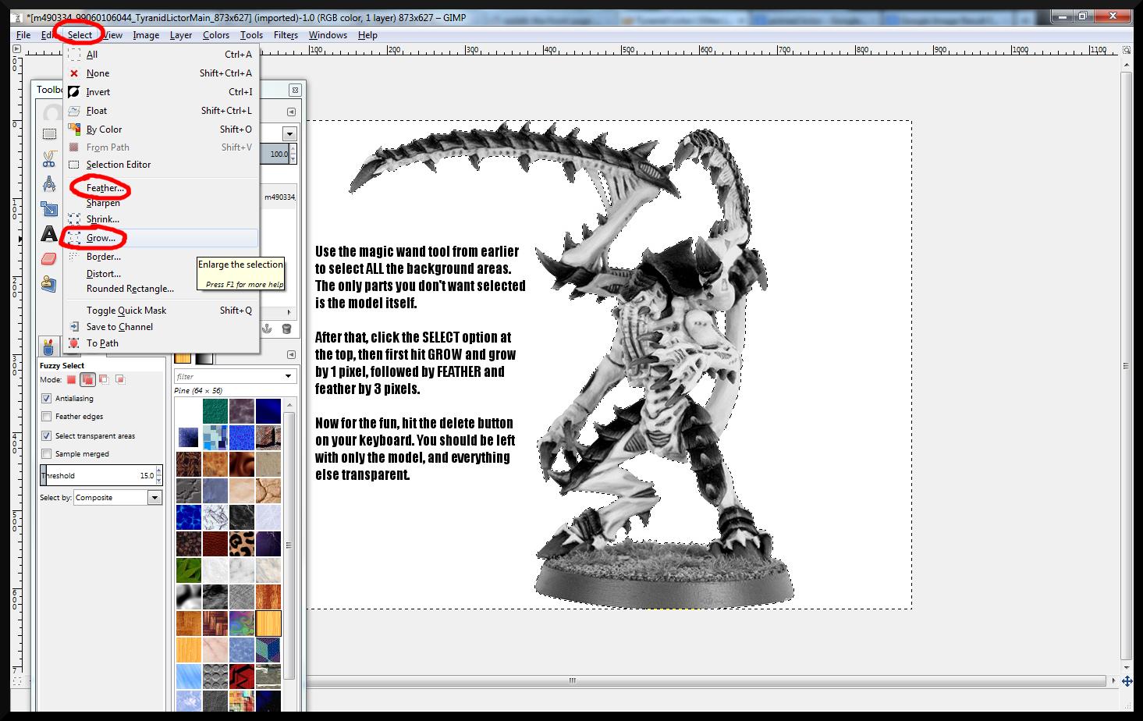Close the Toolbox dock panel

(295, 90)
